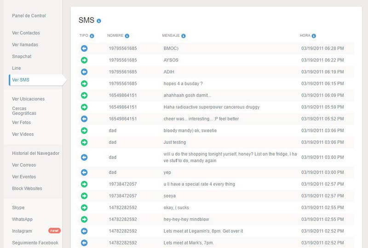
Task: Click incoming arrow icon on 'Lets meet at Mark's' row
Action: (84, 243)
